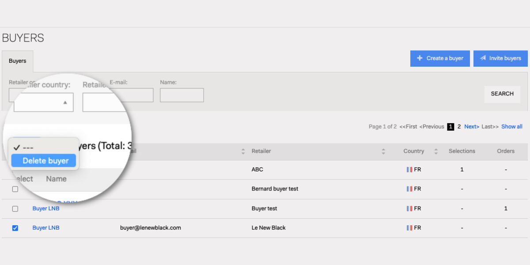Click the ABC retailer cell
The image size is (530, 265).
257,170
